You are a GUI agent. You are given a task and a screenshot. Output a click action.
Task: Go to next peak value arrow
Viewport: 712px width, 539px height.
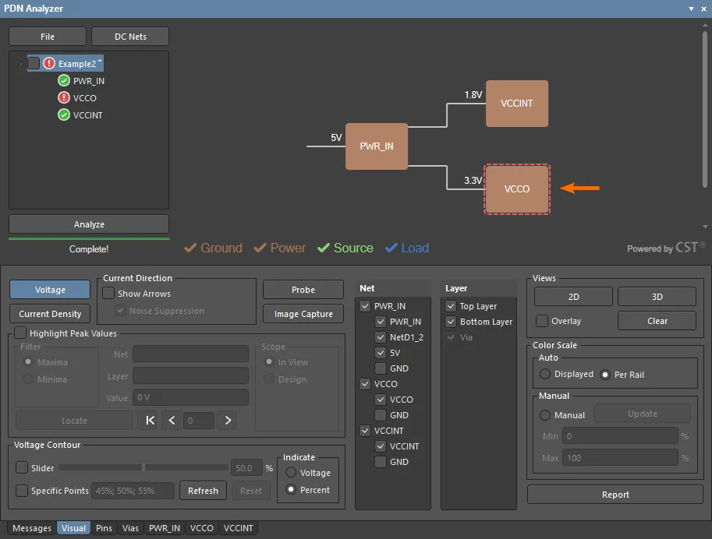[227, 421]
